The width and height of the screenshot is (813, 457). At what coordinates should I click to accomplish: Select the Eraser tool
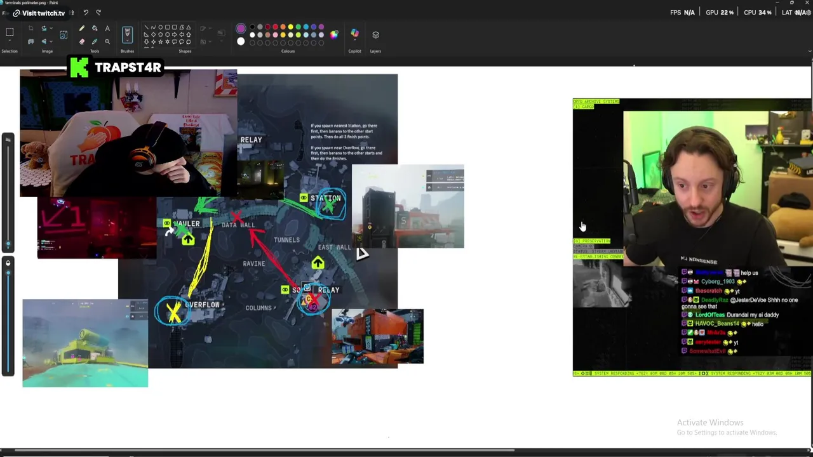point(82,41)
